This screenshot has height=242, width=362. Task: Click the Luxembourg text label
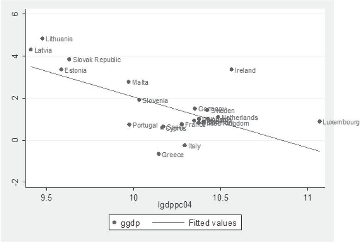tap(341, 122)
